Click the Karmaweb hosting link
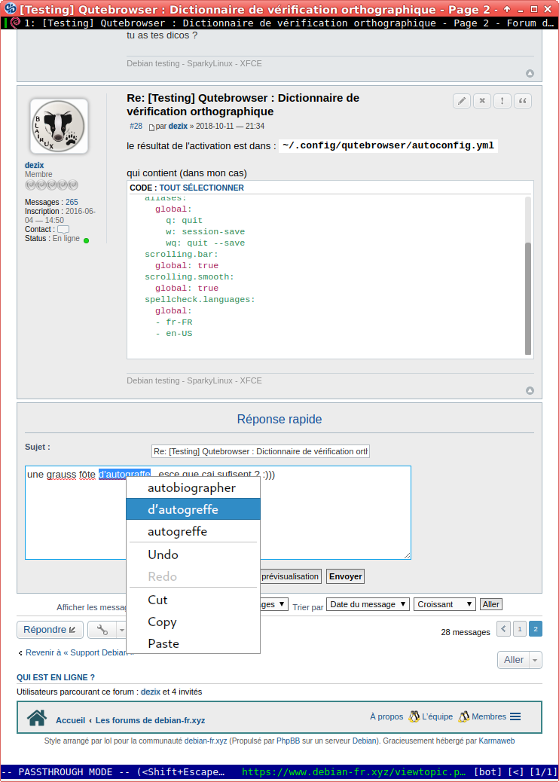This screenshot has height=782, width=559. tap(496, 741)
